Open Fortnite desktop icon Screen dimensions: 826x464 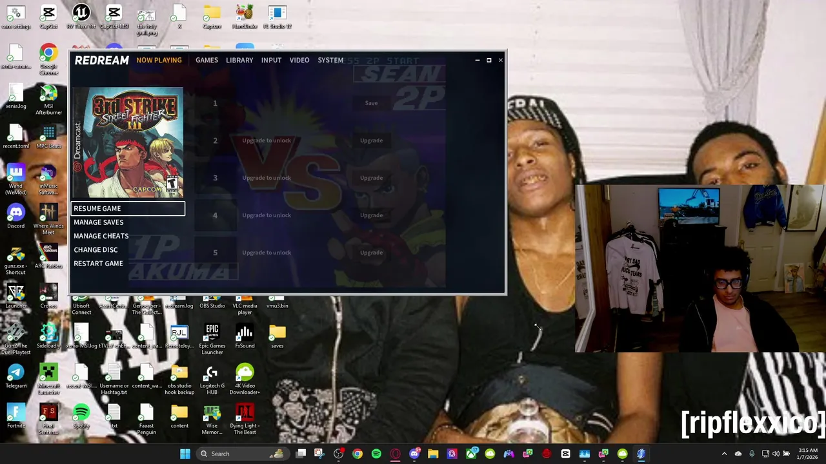pos(15,416)
